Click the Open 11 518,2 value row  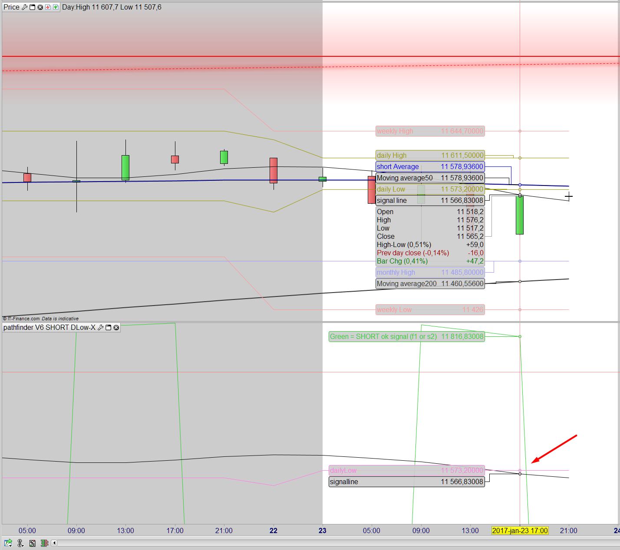[x=430, y=212]
